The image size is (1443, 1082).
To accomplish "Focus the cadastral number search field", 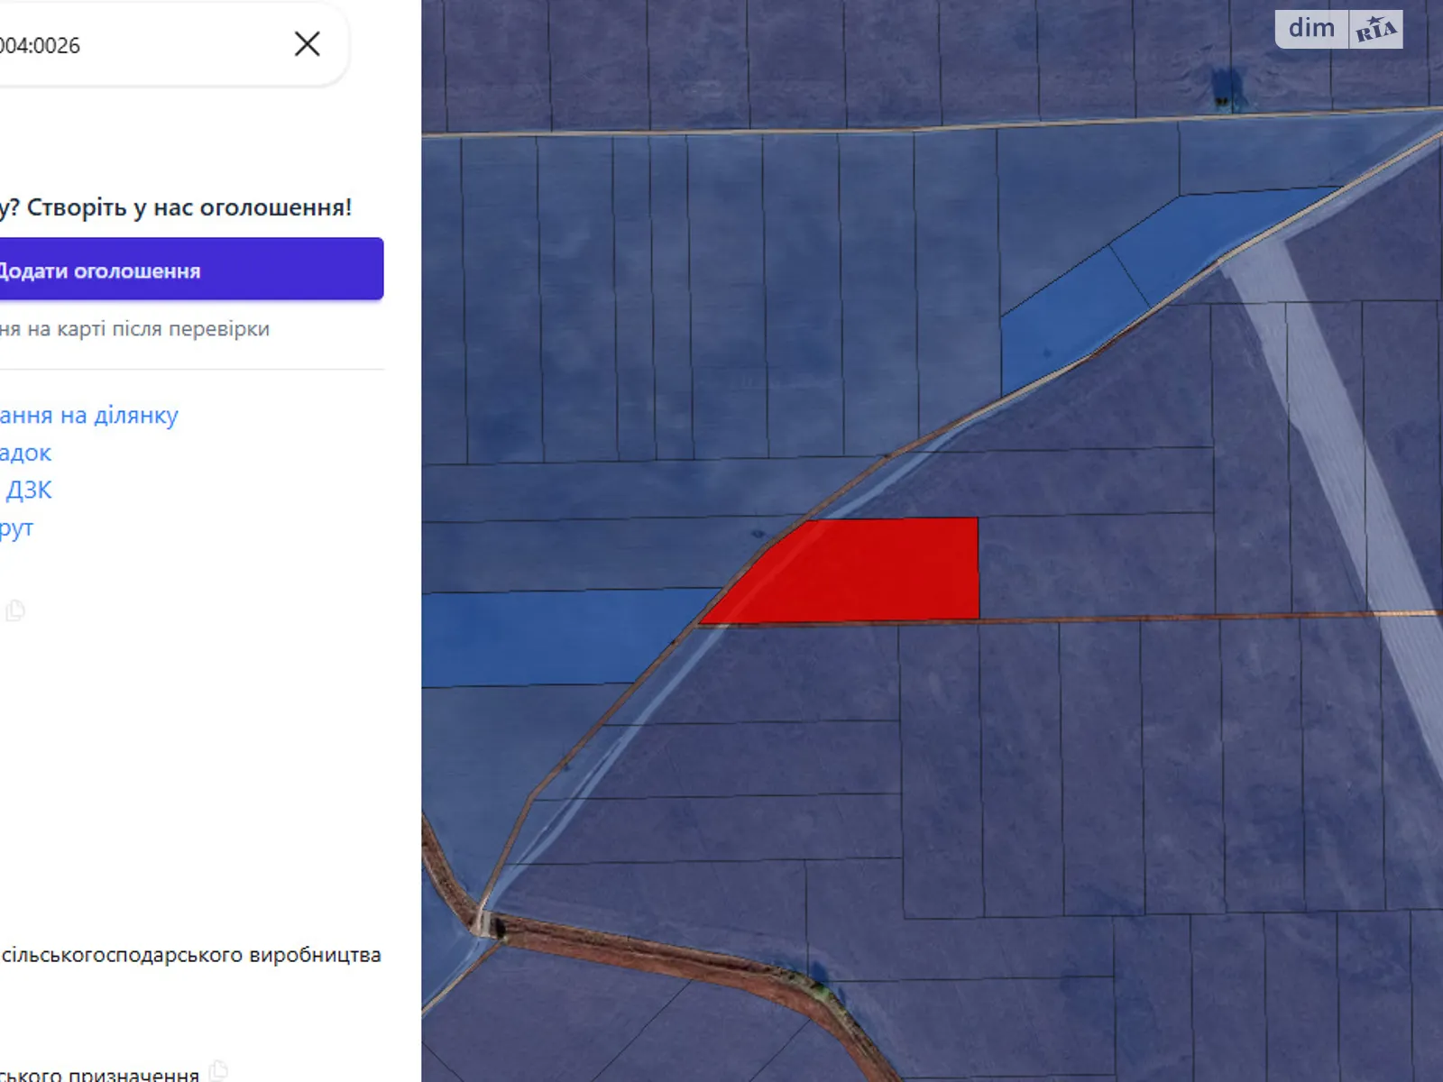I will [135, 45].
